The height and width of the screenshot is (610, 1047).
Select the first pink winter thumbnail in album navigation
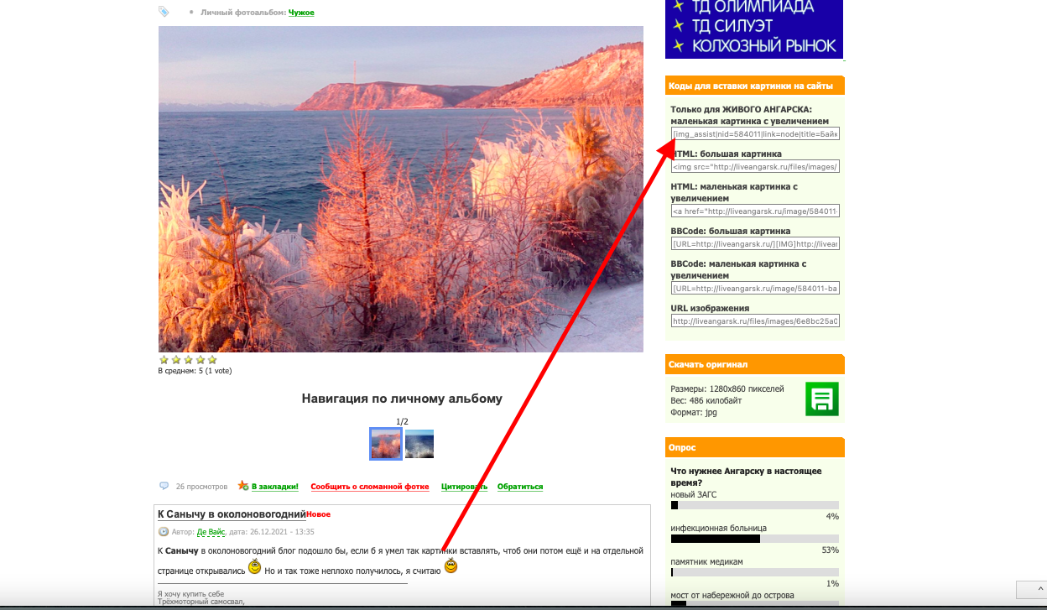pyautogui.click(x=386, y=444)
